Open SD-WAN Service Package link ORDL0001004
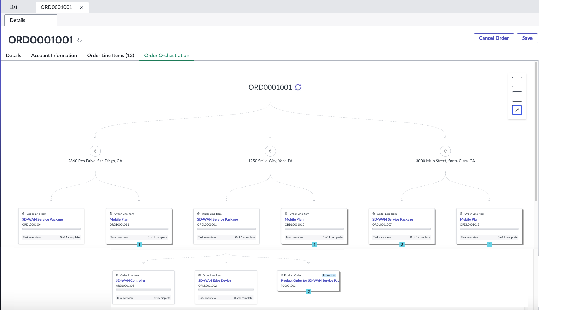The width and height of the screenshot is (567, 310). (43, 219)
